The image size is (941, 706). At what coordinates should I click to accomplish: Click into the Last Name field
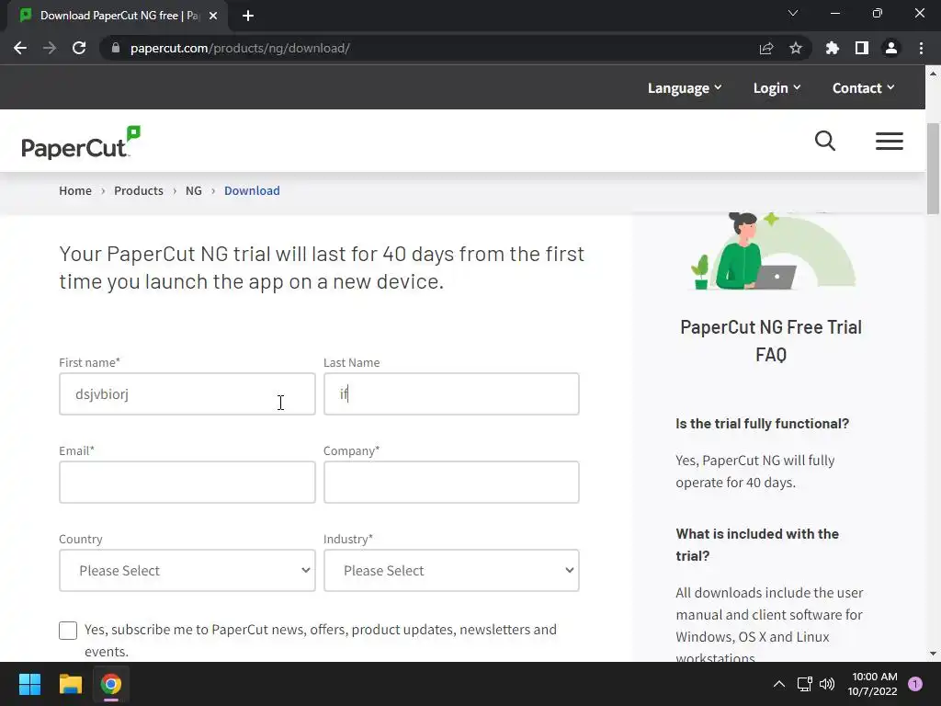pos(451,393)
